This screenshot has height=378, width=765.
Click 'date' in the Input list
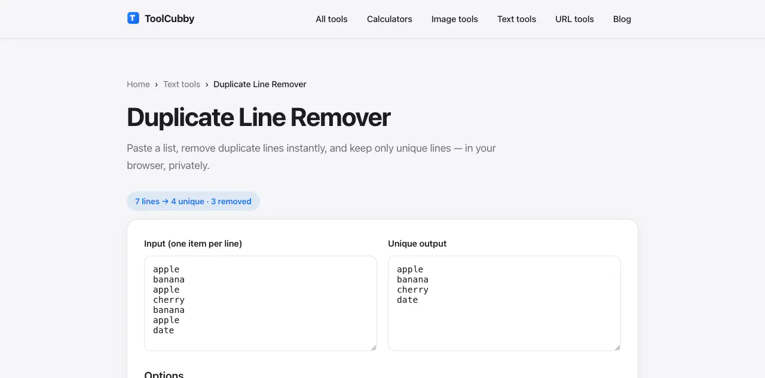164,330
